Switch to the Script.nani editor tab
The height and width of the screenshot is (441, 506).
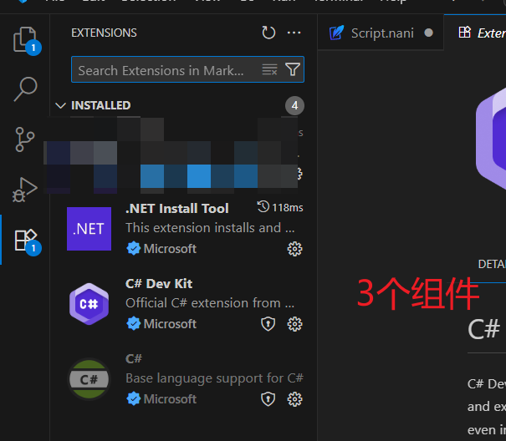[381, 33]
